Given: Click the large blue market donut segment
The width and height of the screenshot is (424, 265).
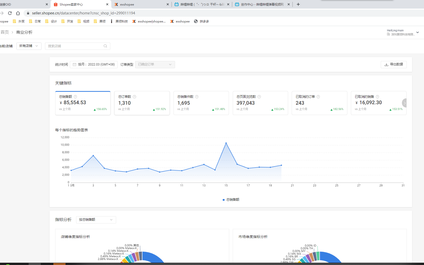Looking at the screenshot, I should tap(331, 257).
